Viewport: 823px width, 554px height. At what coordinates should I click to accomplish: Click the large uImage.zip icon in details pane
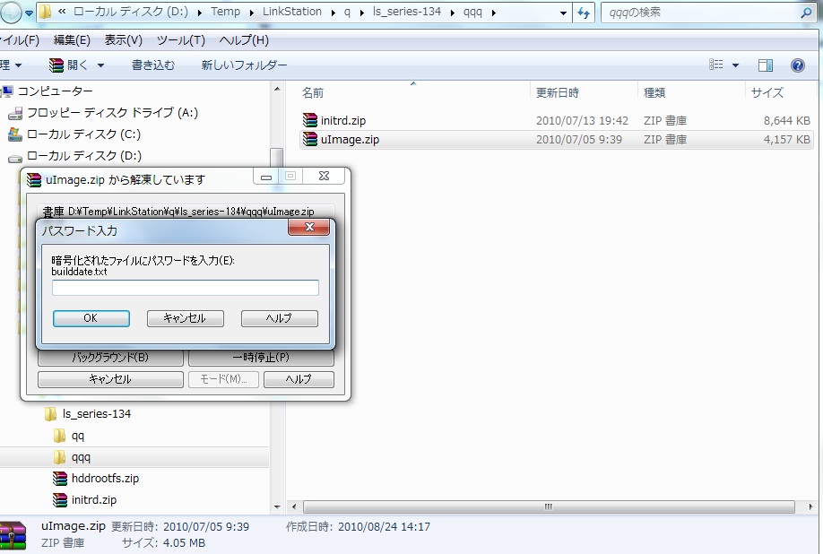tap(13, 535)
